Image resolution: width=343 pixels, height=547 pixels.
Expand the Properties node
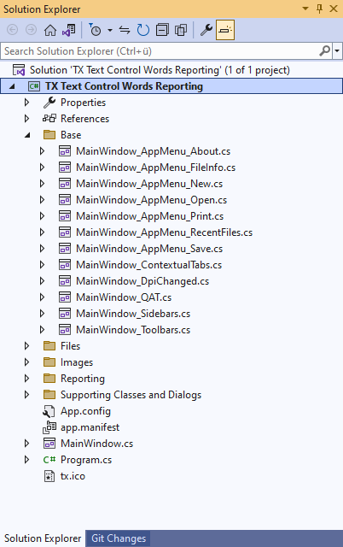coord(26,103)
